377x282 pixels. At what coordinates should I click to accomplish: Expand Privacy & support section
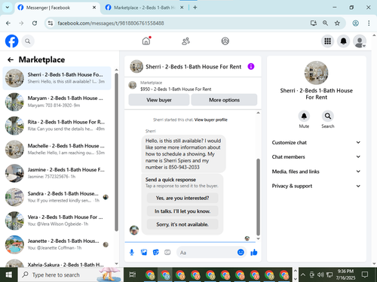coord(316,186)
